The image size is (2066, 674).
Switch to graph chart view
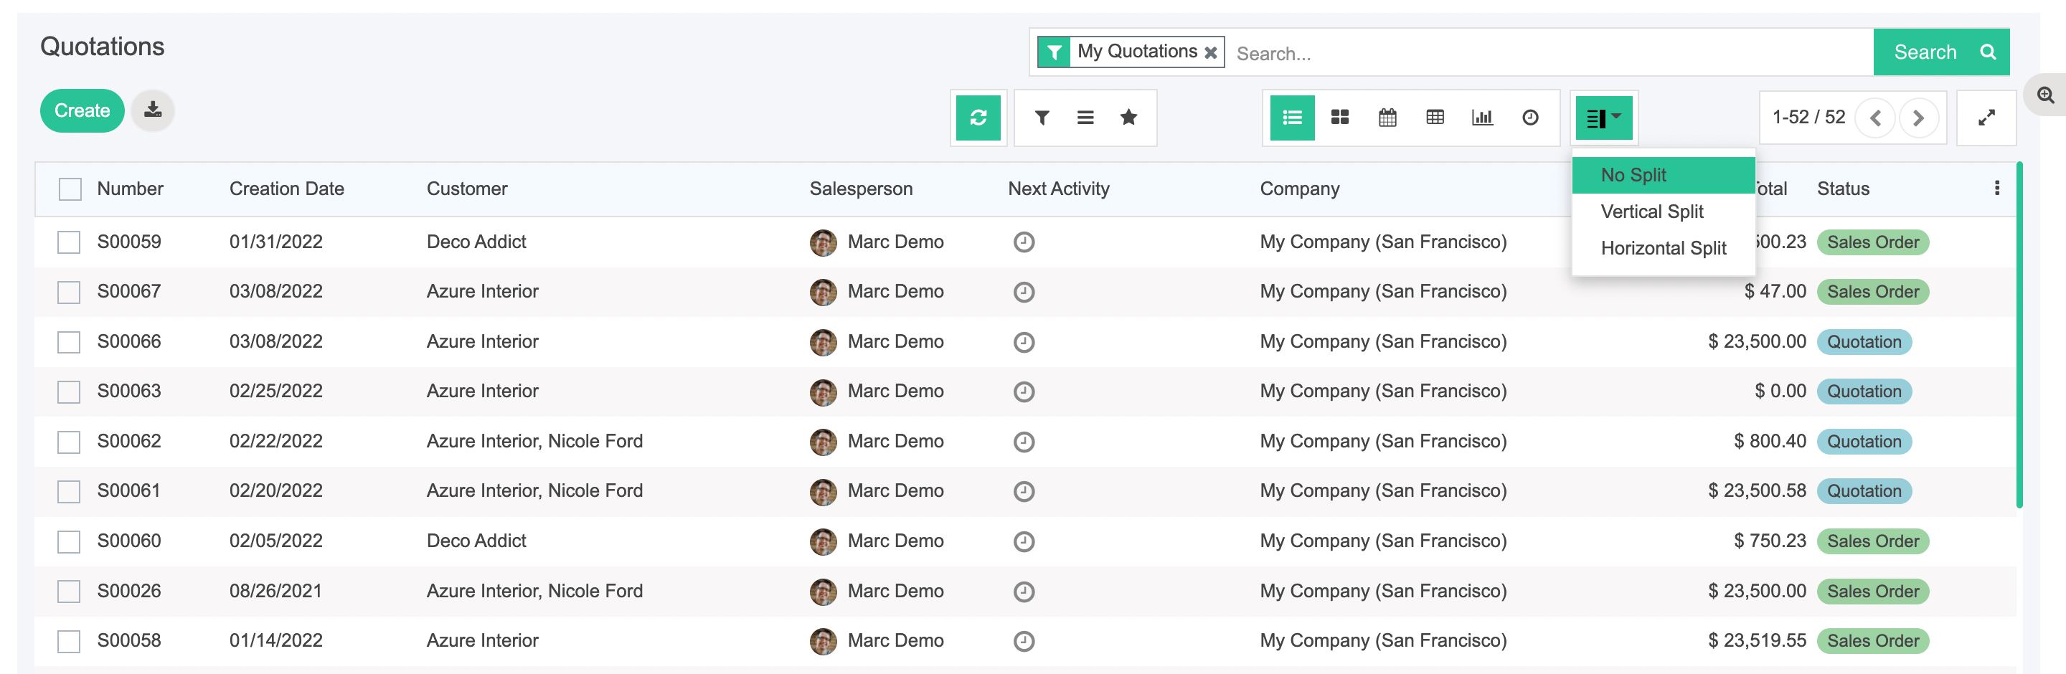[x=1481, y=118]
